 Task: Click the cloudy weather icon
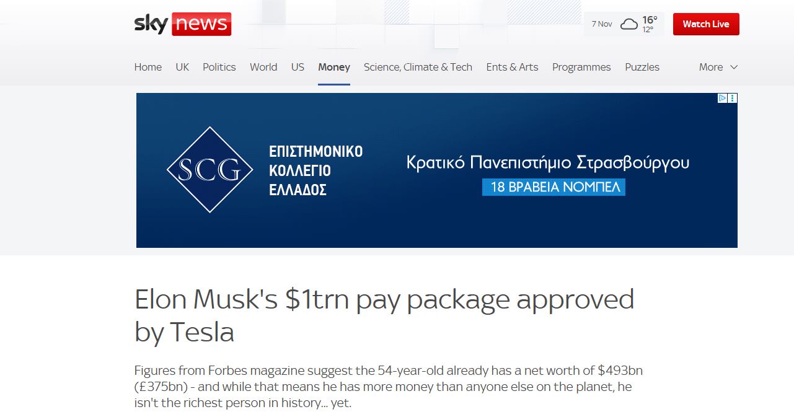629,24
